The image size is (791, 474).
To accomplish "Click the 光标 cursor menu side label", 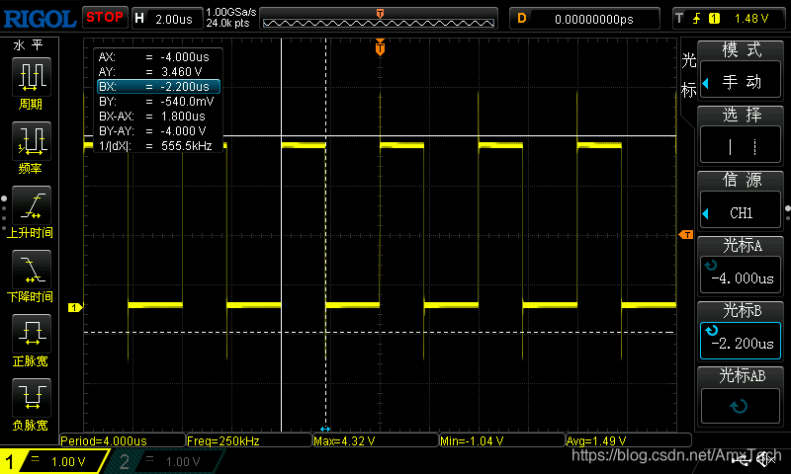I will click(x=688, y=76).
